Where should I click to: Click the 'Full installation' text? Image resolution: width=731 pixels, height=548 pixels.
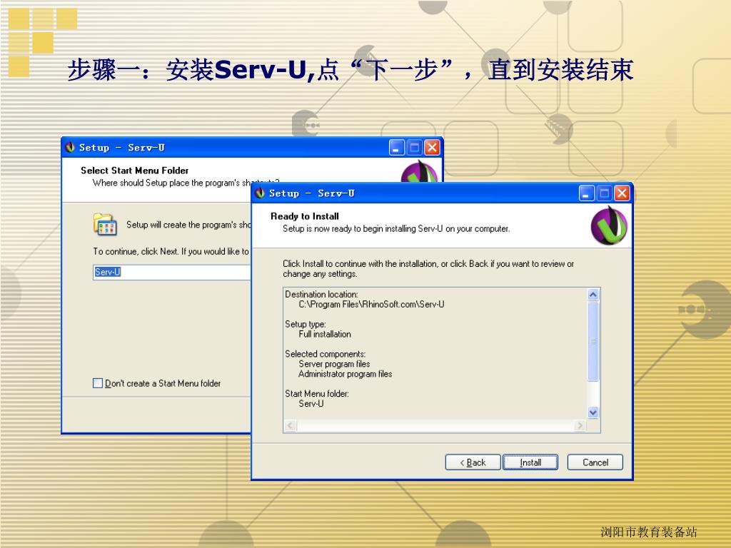point(325,334)
